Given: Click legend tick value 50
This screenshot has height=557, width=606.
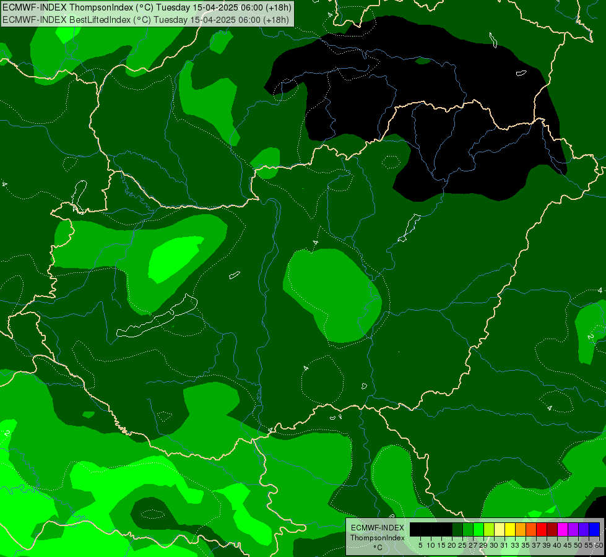Looking at the screenshot, I should coord(579,545).
